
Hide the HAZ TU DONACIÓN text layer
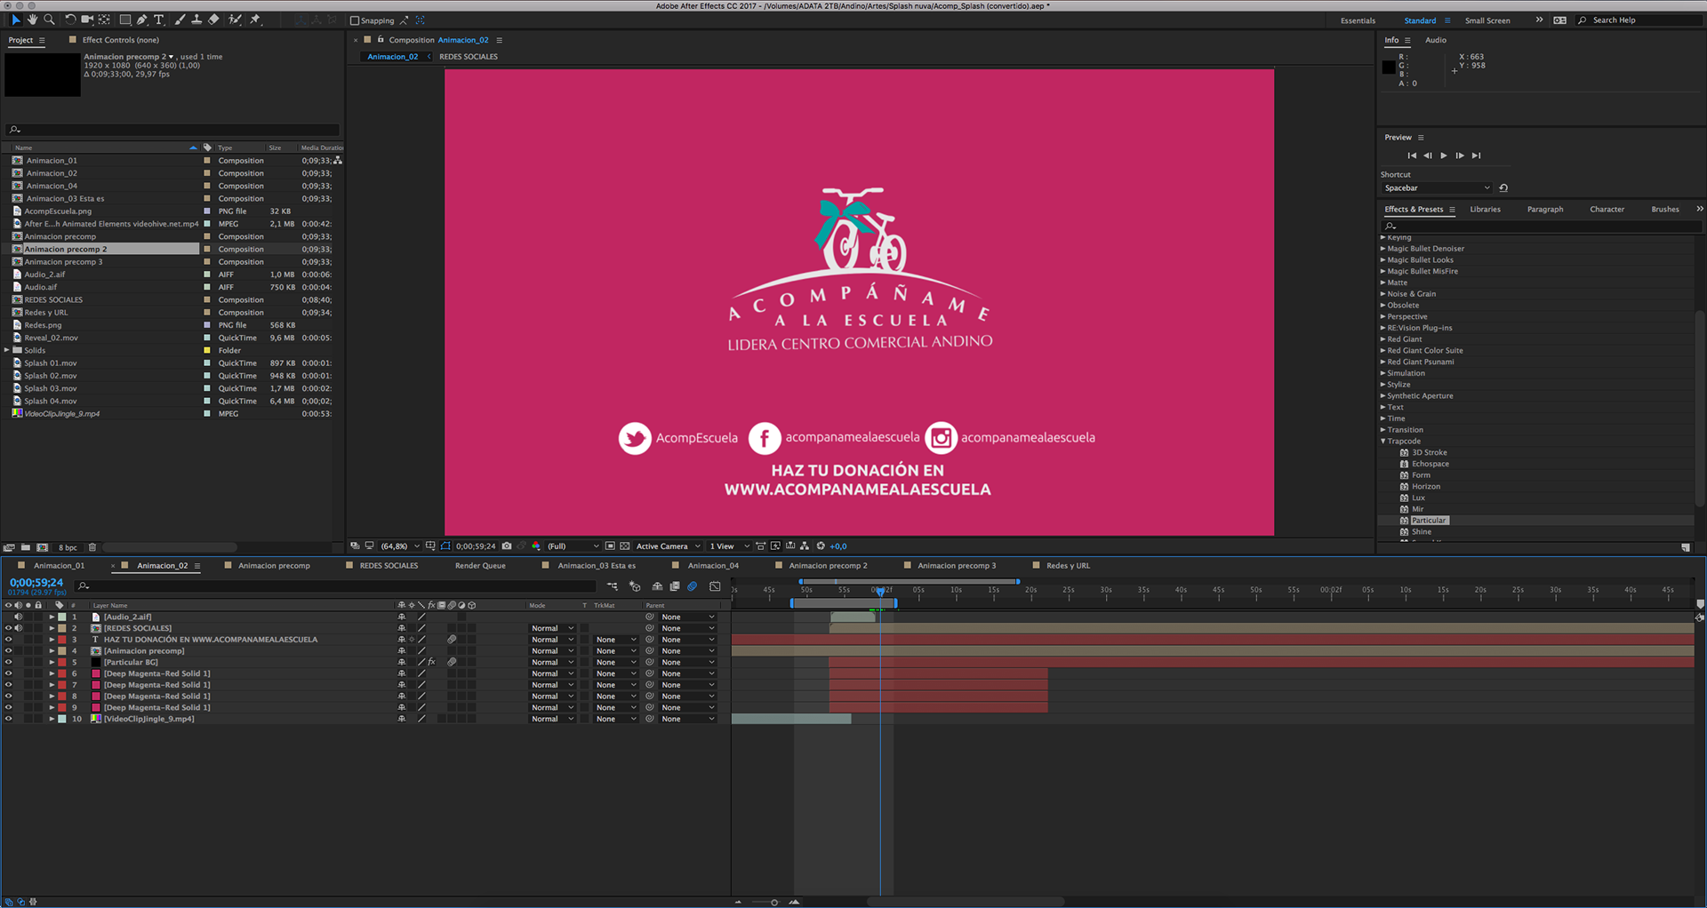pyautogui.click(x=8, y=640)
